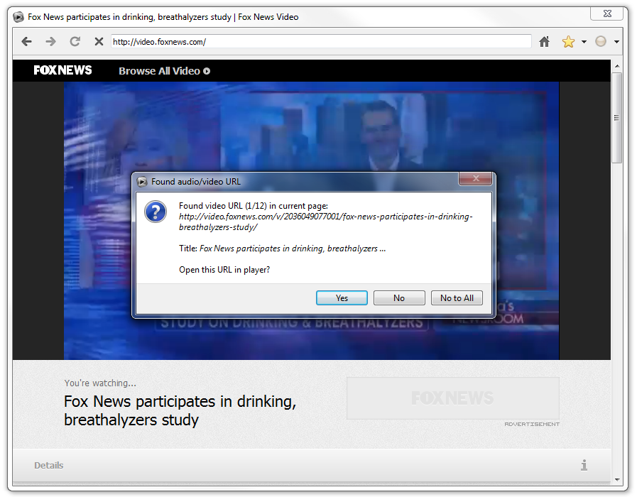Click the Forward navigation arrow
637x497 pixels.
tap(50, 41)
